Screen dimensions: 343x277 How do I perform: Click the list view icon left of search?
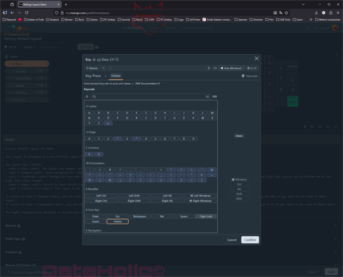[x=87, y=97]
